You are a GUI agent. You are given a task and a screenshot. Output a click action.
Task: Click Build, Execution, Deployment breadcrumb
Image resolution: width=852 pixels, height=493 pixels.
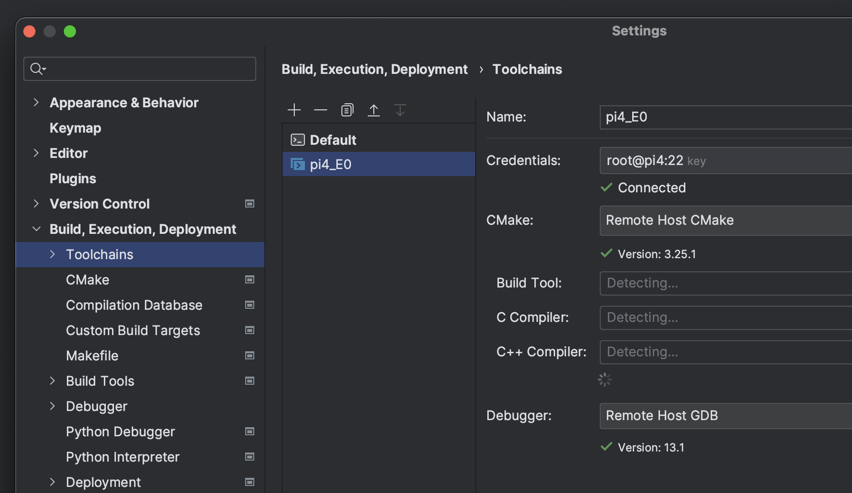(375, 69)
